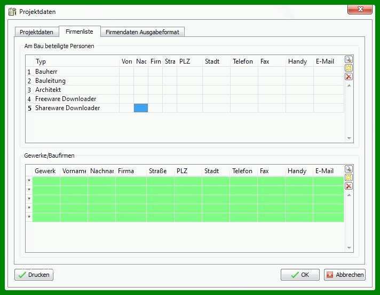Click Handy header in Gewerke/Baufirmen table
The image size is (380, 295).
[x=299, y=171]
